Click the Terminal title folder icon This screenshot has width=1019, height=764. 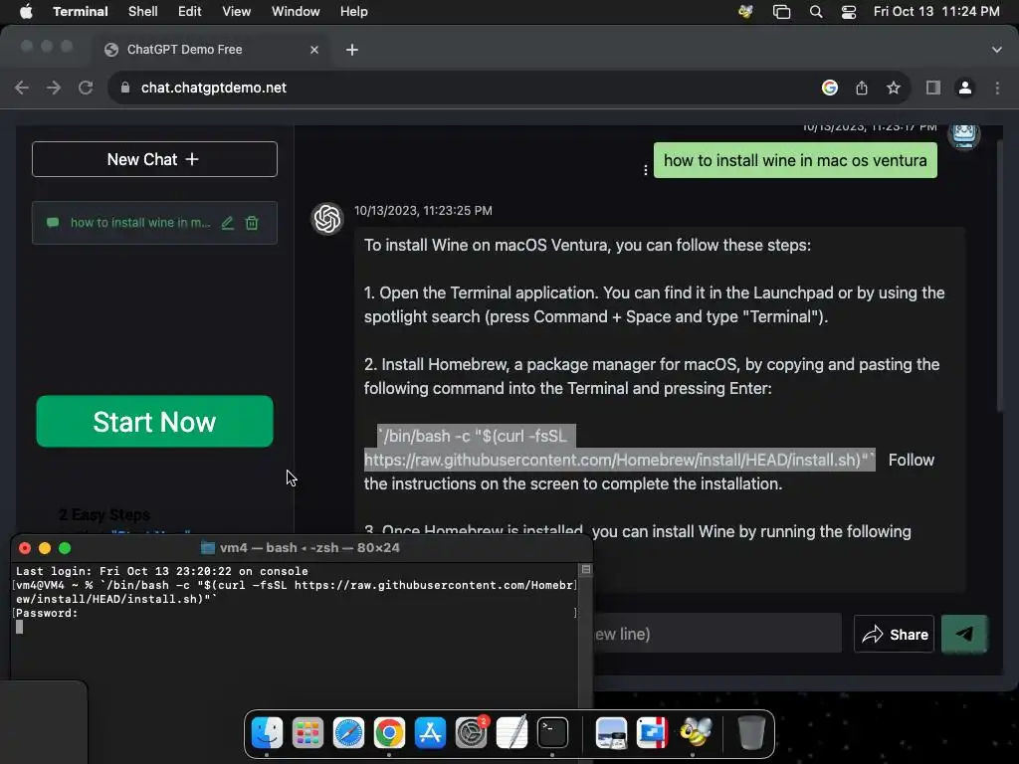[x=208, y=548]
